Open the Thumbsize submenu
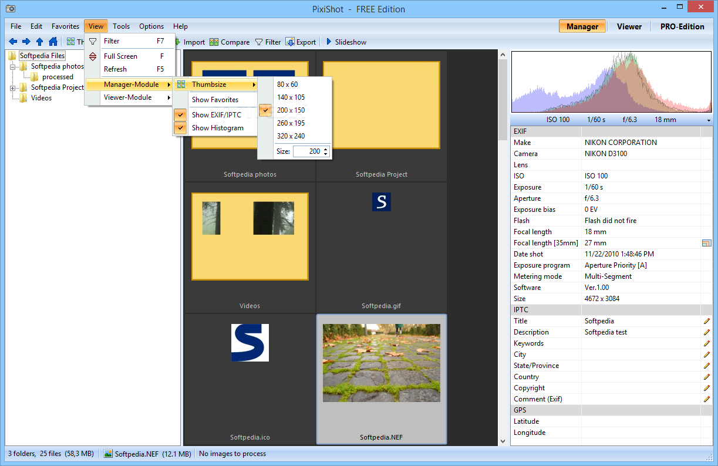718x466 pixels. point(216,85)
